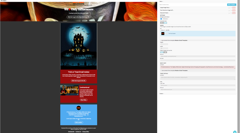240x133 pixels.
Task: Open the Add a module dropdown
Action: point(231,5)
